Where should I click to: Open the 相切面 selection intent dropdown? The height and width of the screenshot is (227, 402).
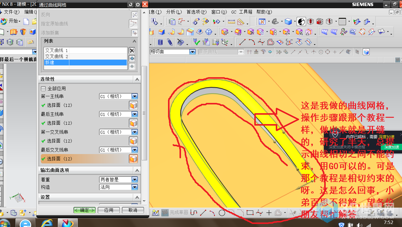pos(193,52)
